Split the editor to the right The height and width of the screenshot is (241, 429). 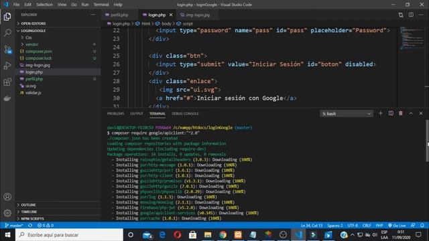(x=411, y=15)
